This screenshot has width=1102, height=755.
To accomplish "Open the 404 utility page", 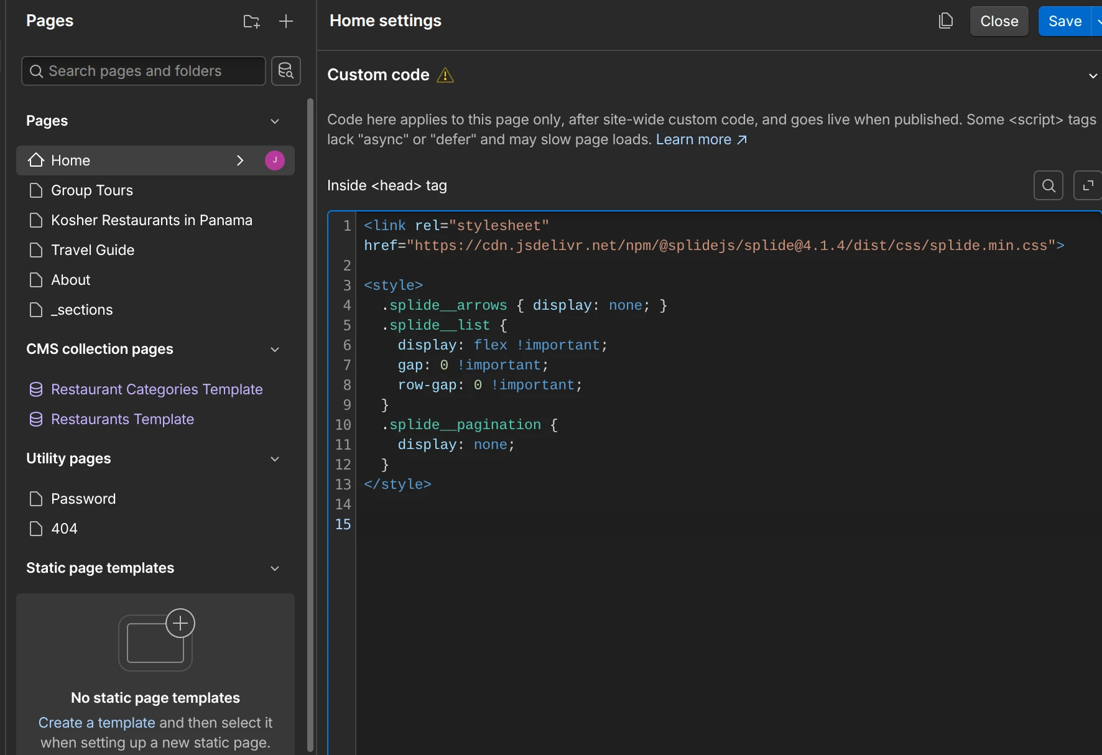I will [x=65, y=529].
